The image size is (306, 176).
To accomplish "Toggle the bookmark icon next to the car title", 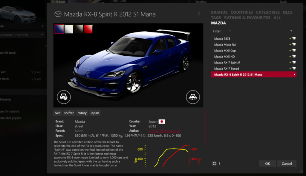I will 199,14.
